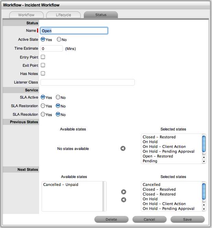Screen dimensions: 212x228
Task: Select 'Closed – Restored' in Previous States selected states
Action: (x=159, y=137)
